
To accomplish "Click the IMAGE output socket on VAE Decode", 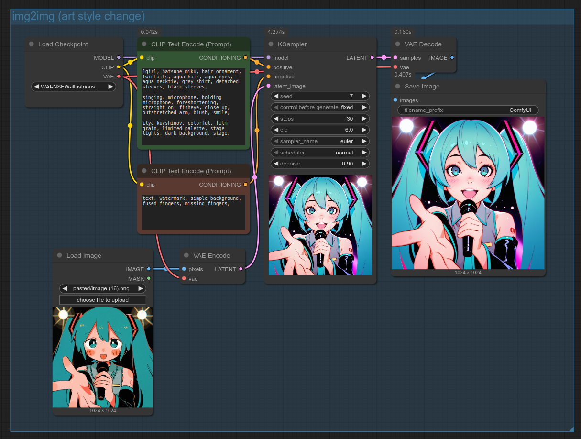I will point(452,58).
